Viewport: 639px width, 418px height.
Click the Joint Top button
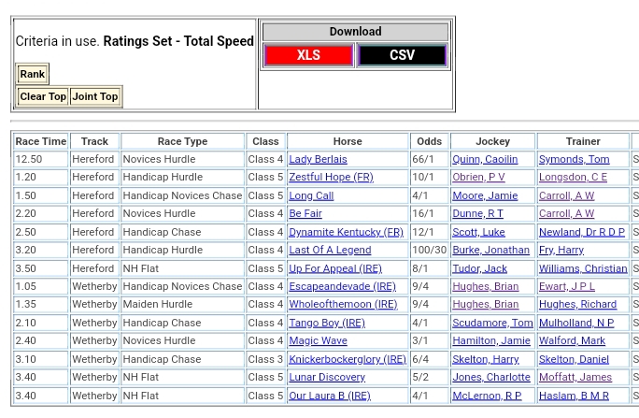95,96
